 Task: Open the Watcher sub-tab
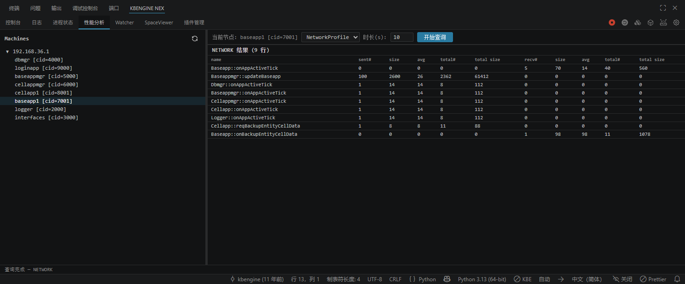coord(125,22)
